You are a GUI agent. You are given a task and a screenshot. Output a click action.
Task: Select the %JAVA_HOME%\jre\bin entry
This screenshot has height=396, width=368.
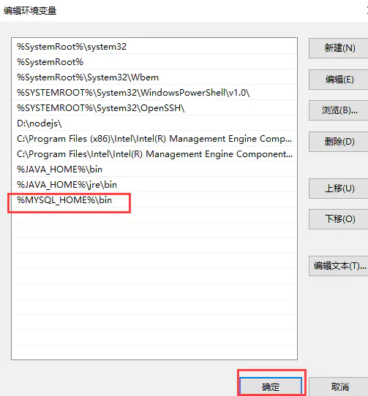[x=154, y=185]
